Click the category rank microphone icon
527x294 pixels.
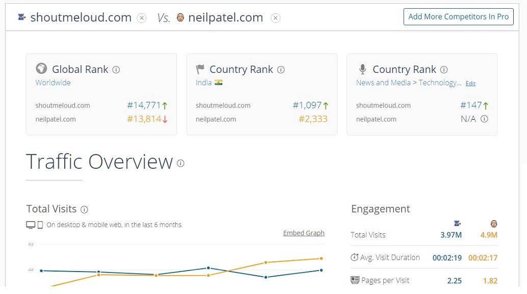362,69
